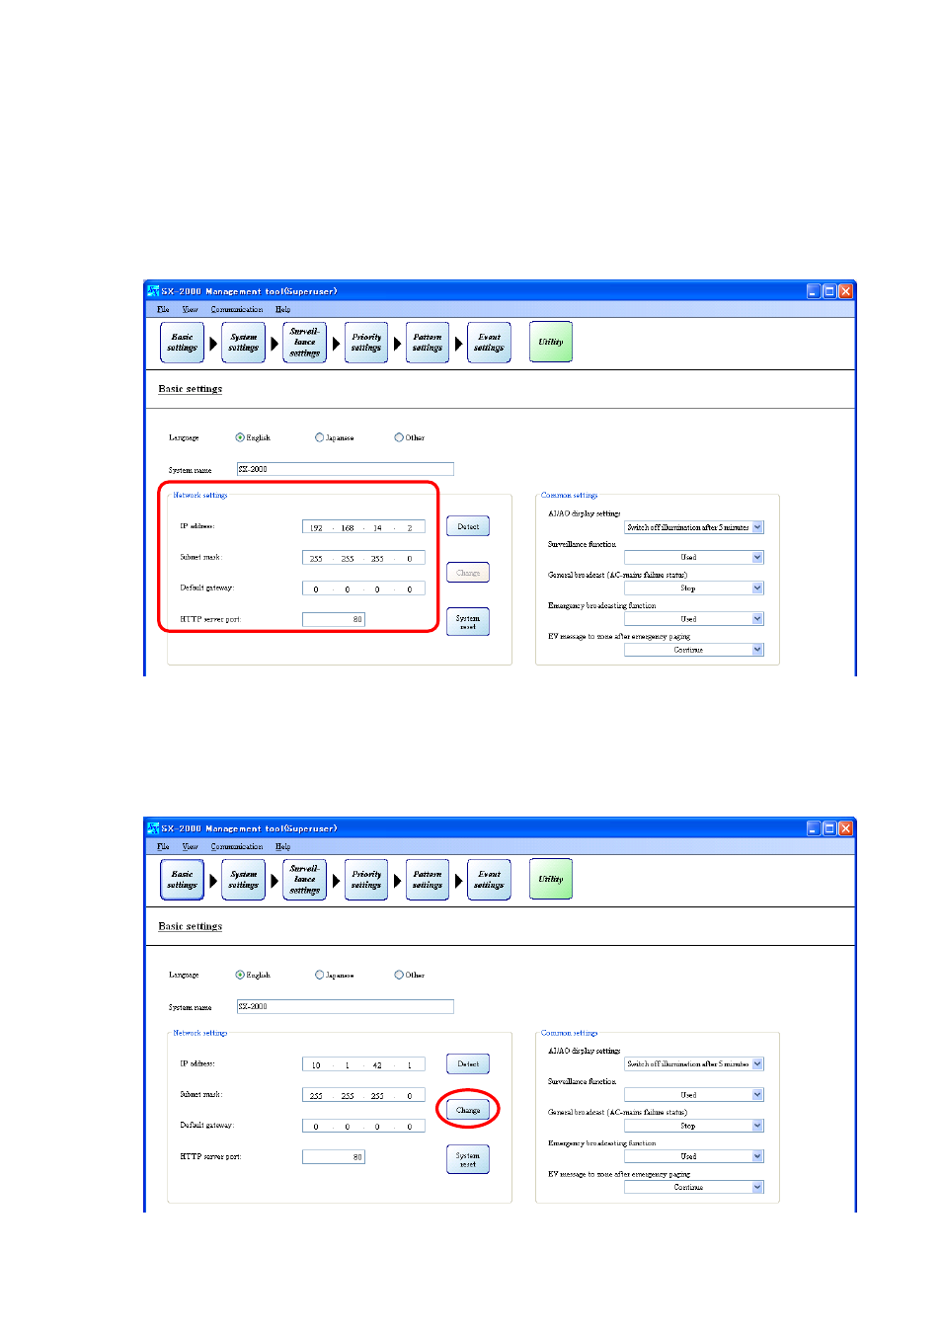Click the System name field in upper window
The image size is (942, 1333).
(346, 469)
